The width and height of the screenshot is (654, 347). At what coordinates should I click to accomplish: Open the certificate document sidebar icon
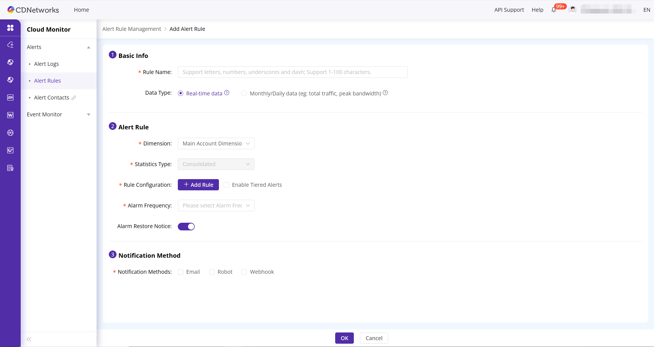(x=10, y=168)
